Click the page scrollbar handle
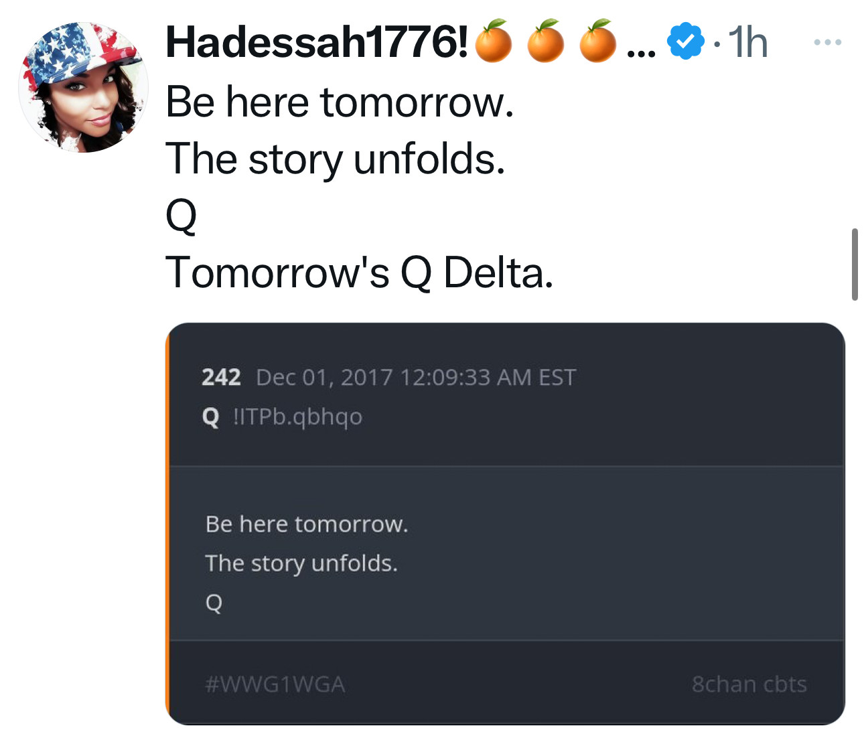The image size is (864, 748). coord(854,264)
